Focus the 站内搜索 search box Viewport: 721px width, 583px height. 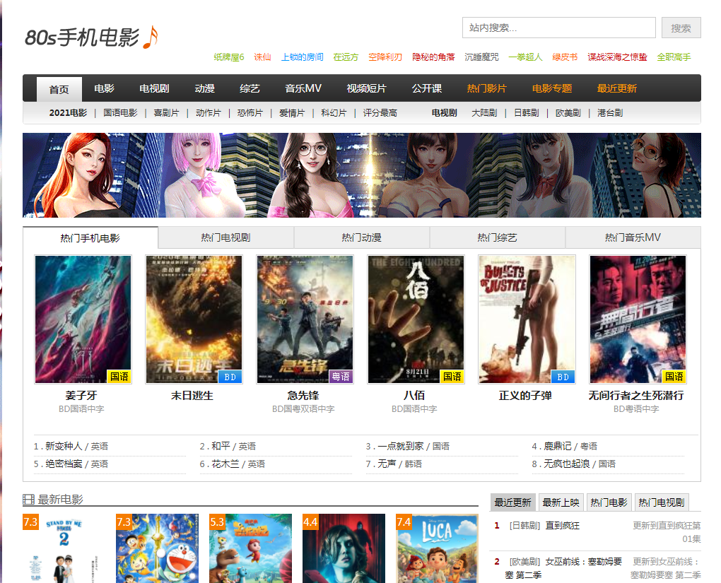(558, 28)
